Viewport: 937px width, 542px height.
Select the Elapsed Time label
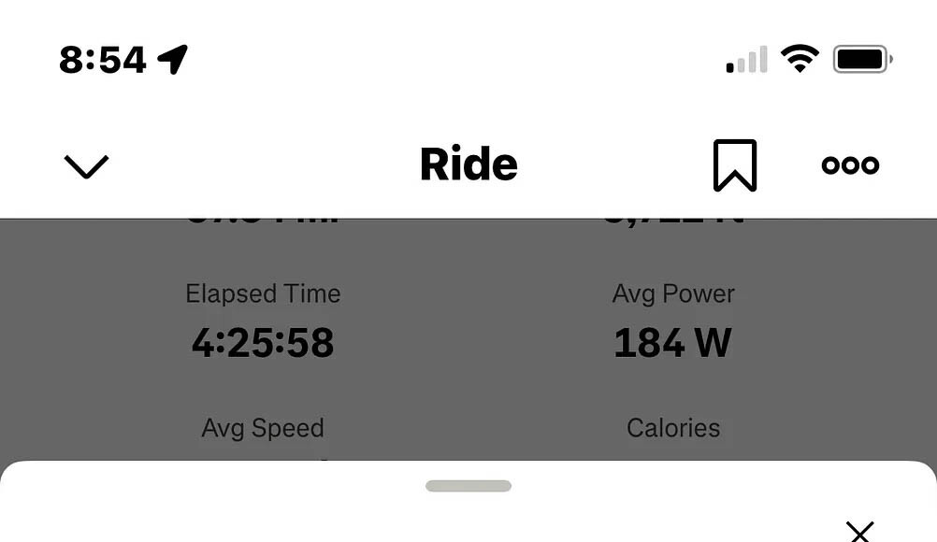(263, 293)
